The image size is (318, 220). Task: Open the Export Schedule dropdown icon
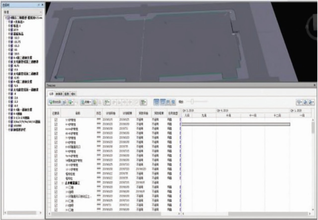pyautogui.click(x=311, y=102)
